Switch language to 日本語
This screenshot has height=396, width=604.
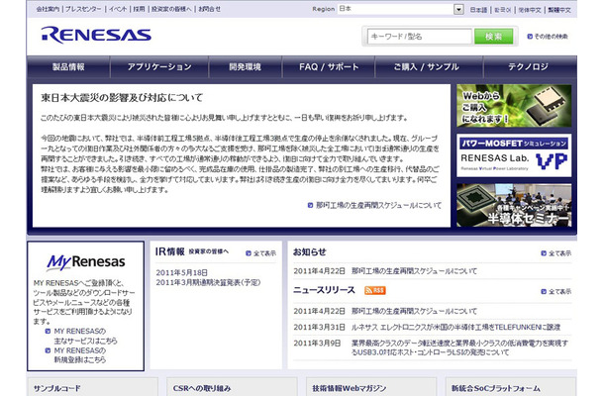478,10
